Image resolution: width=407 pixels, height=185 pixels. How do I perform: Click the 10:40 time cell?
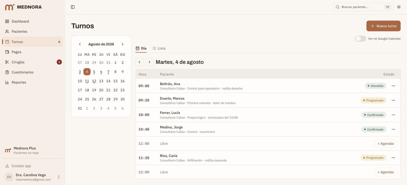[144, 129]
